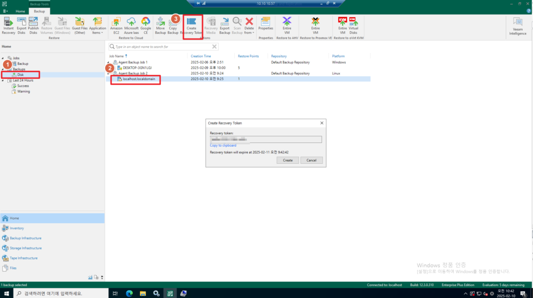533x298 pixels.
Task: Sort by Platform column header
Action: click(338, 56)
